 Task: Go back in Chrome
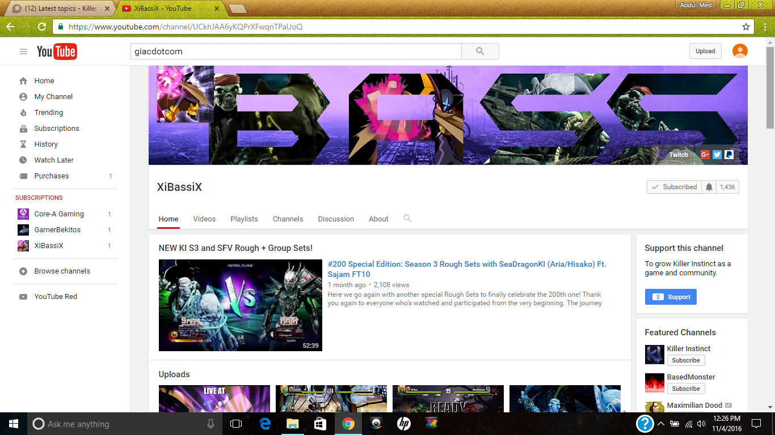(x=10, y=27)
